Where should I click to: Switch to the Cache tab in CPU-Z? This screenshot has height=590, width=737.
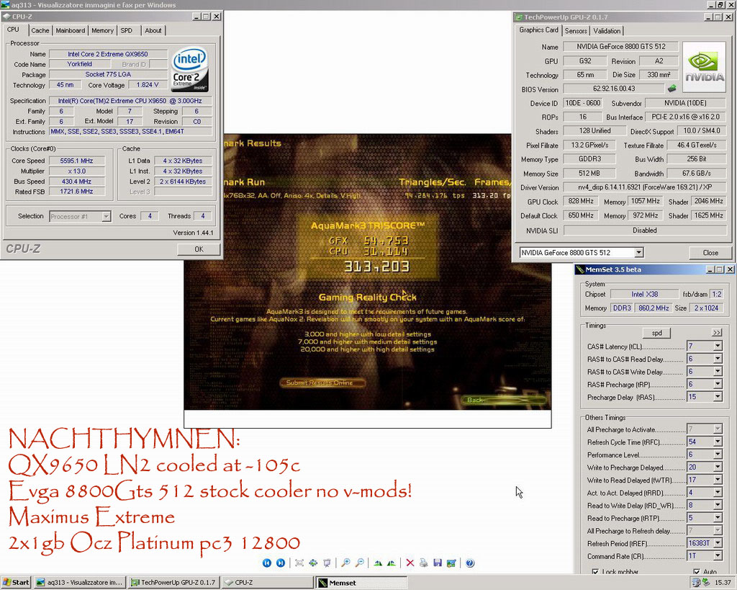(x=40, y=30)
